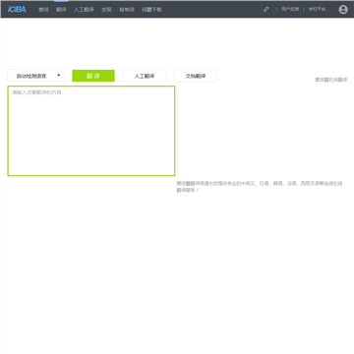
Task: Expand the auto-detect language dropdown
Action: [x=35, y=76]
